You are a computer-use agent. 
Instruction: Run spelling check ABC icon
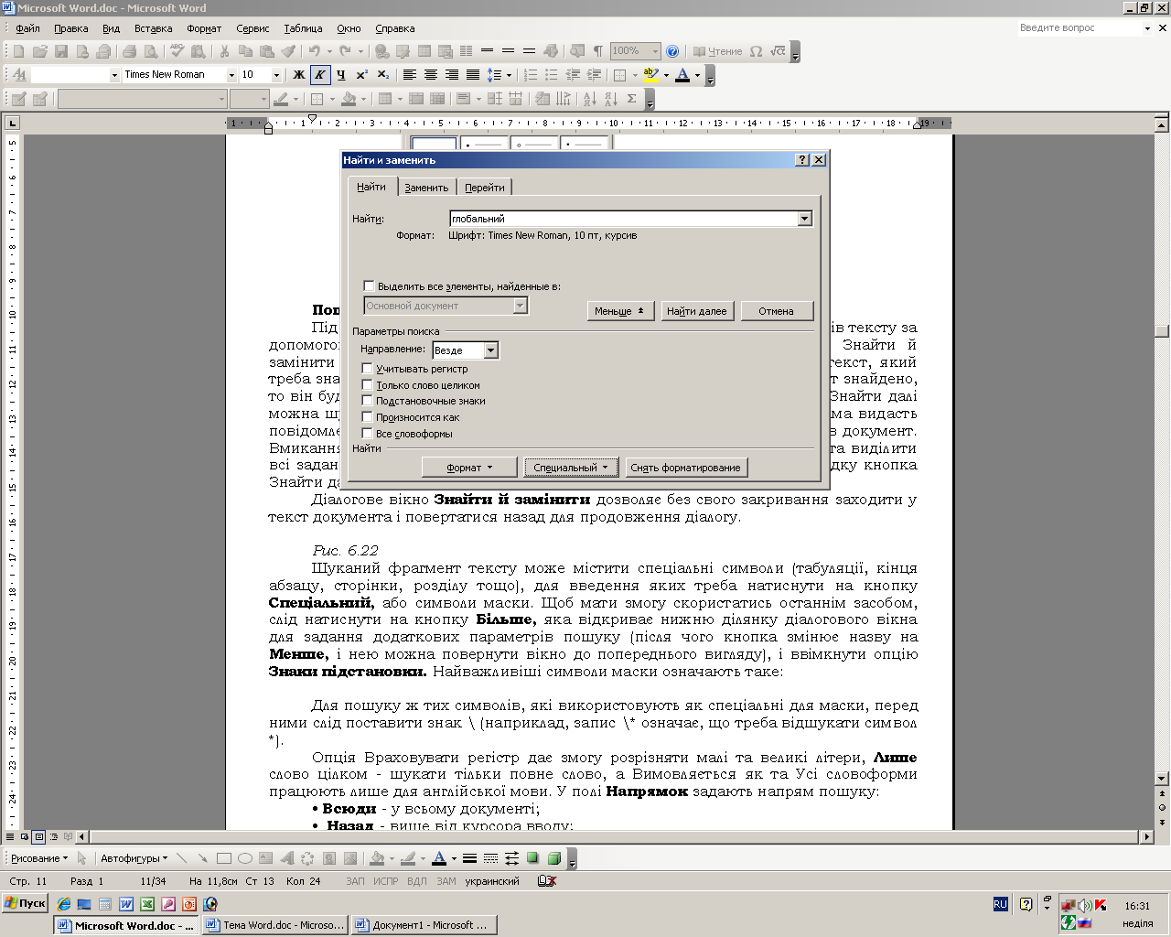tap(177, 51)
